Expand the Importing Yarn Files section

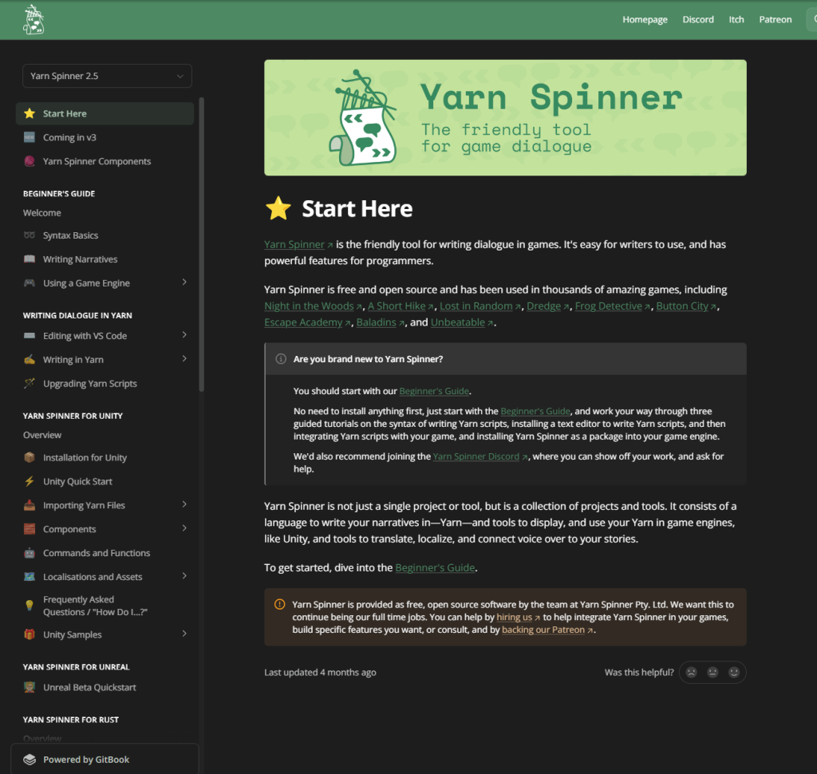184,504
